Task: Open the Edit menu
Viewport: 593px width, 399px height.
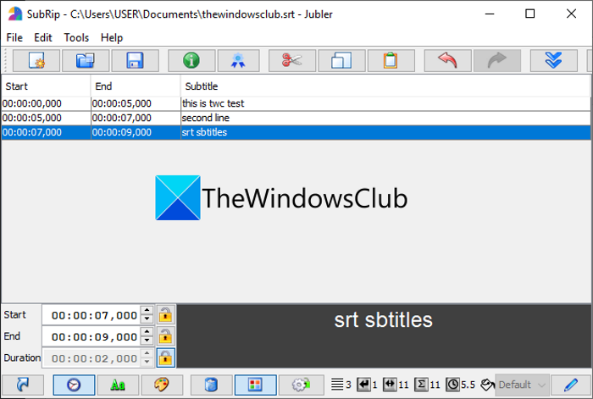Action: (x=43, y=38)
